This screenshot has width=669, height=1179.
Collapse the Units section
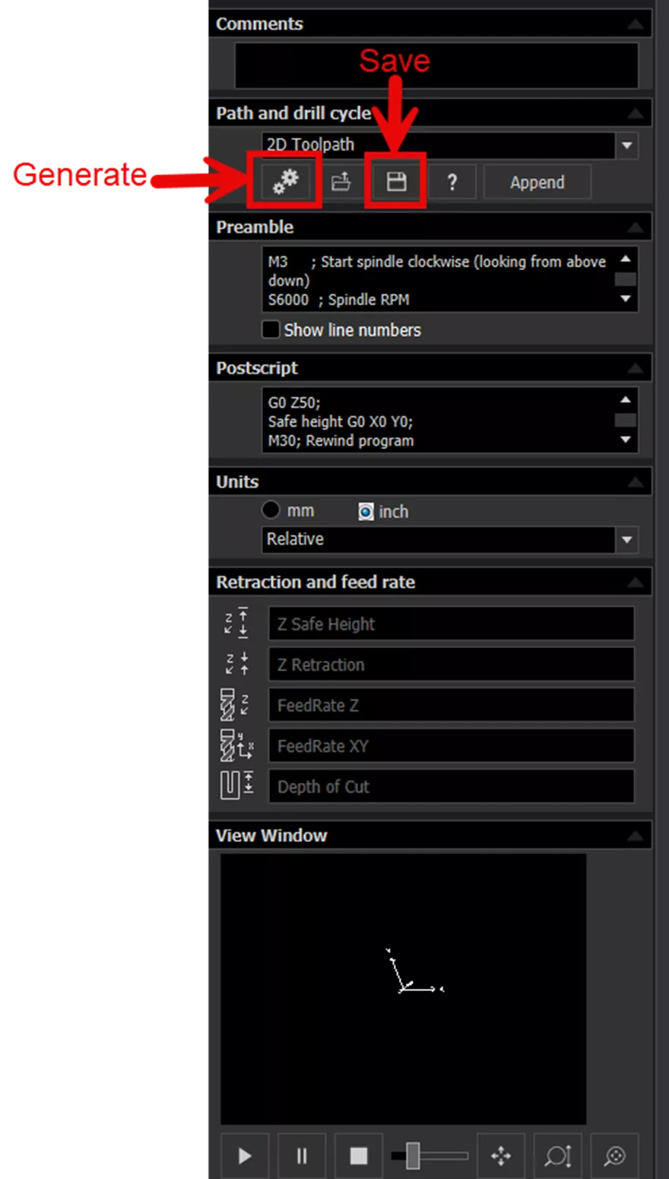[636, 482]
